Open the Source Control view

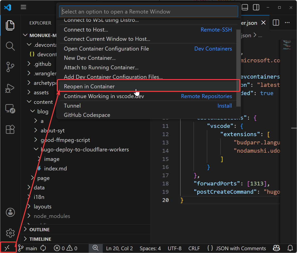(10, 67)
